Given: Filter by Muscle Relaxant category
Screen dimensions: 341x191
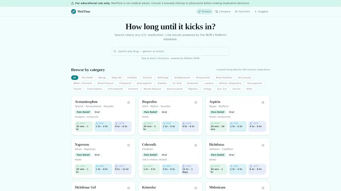Looking at the screenshot, I should (153, 89).
